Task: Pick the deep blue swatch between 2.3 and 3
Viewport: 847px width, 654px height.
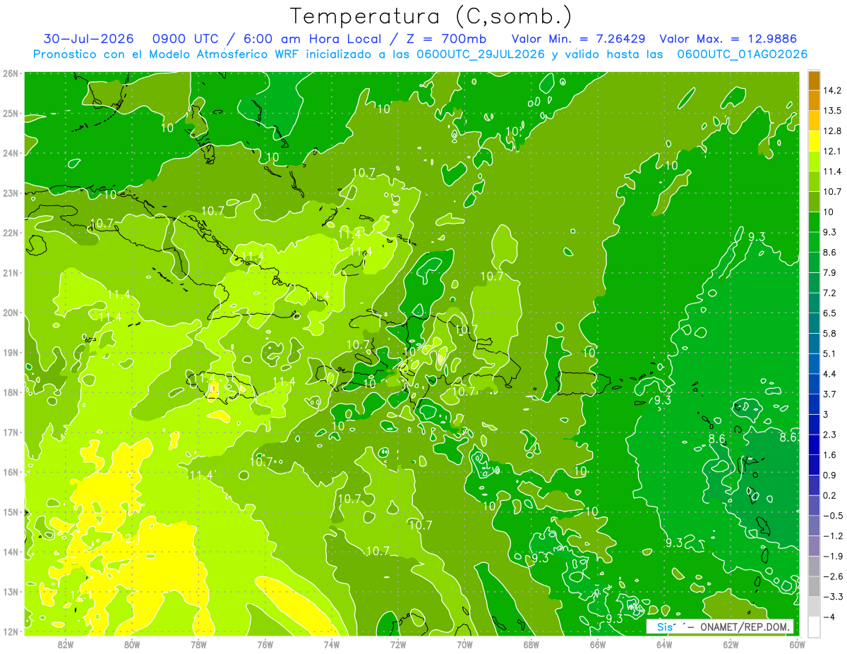Action: (814, 425)
